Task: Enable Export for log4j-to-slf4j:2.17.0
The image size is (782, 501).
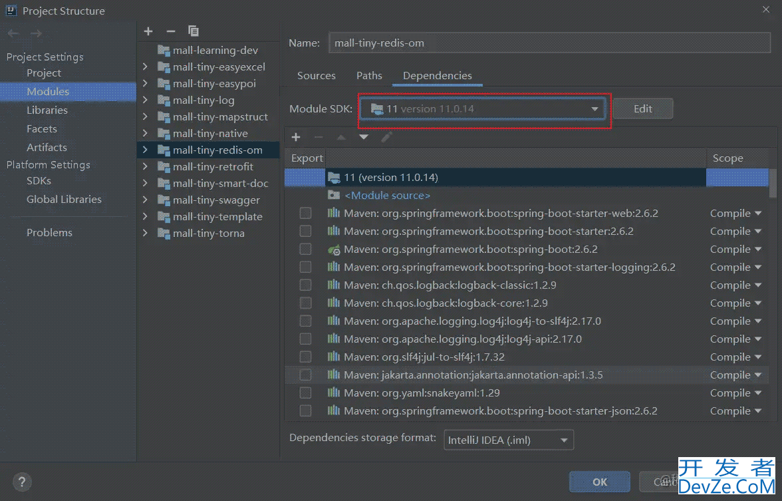Action: point(305,321)
